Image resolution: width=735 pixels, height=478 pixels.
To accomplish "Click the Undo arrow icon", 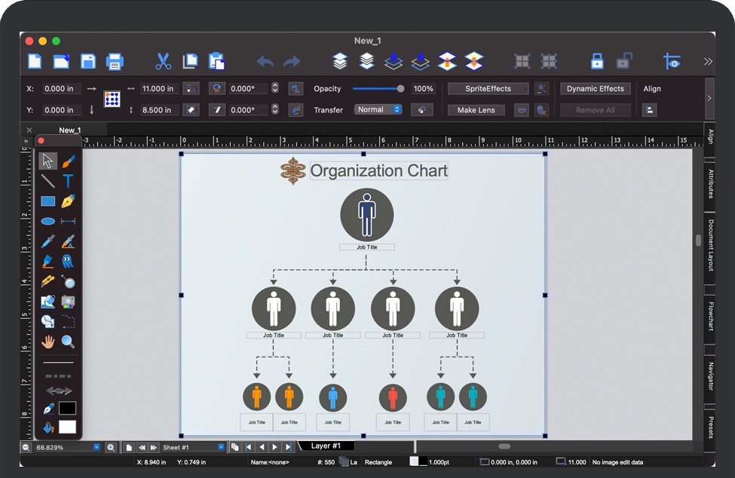I will click(265, 61).
